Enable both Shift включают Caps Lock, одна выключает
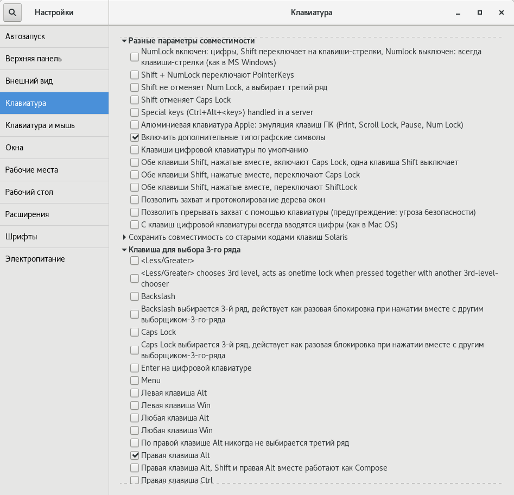This screenshot has height=495, width=514. click(x=135, y=162)
